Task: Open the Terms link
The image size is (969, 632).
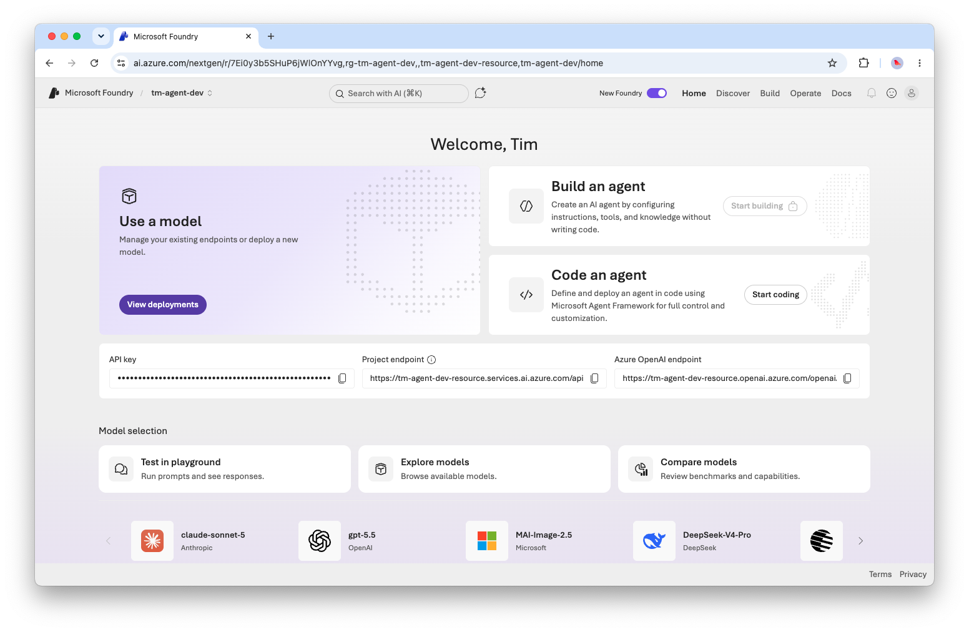Action: [880, 575]
